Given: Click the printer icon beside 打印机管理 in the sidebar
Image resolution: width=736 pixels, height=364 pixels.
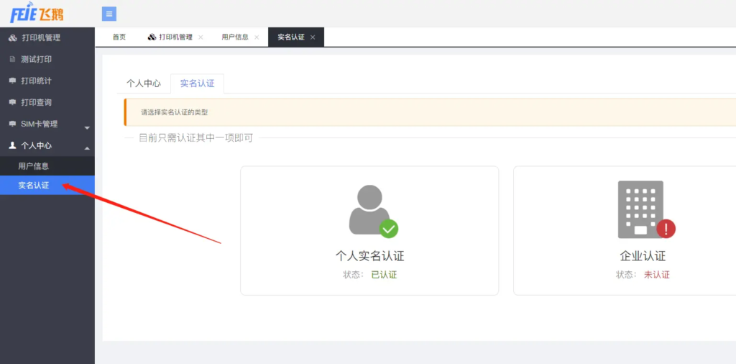Looking at the screenshot, I should click(x=12, y=37).
